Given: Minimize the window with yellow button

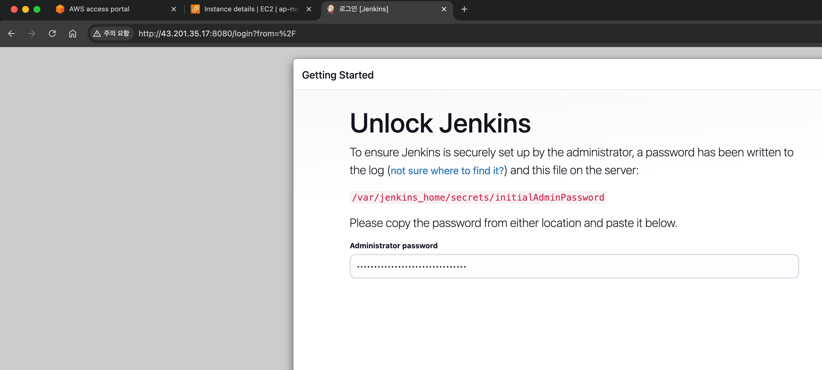Looking at the screenshot, I should [26, 9].
